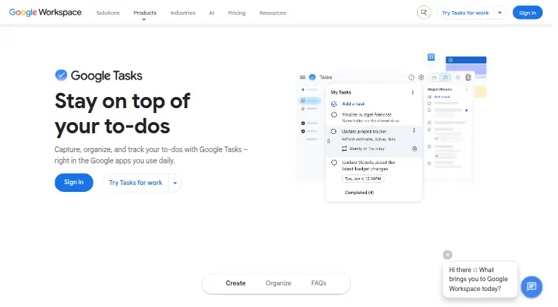Select the highlighted tasks item in the mockup sidebar
The width and height of the screenshot is (558, 307).
[309, 100]
